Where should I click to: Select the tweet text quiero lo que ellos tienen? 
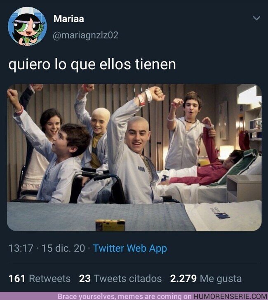point(92,64)
